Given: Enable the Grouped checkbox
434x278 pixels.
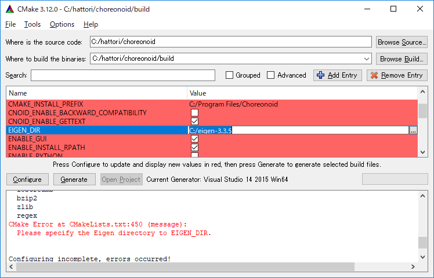Looking at the screenshot, I should 230,75.
